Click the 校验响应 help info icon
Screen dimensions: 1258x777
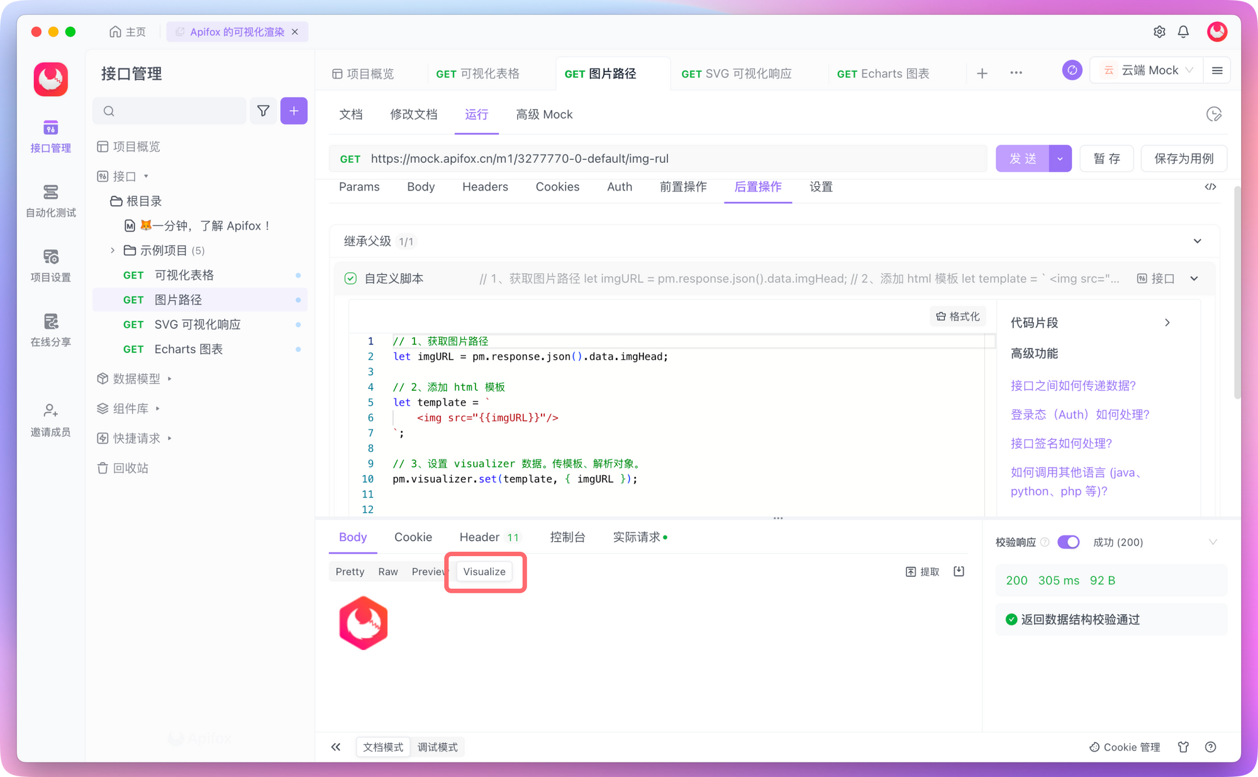click(x=1045, y=542)
